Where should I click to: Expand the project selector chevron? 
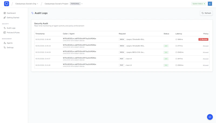coord(82,4)
